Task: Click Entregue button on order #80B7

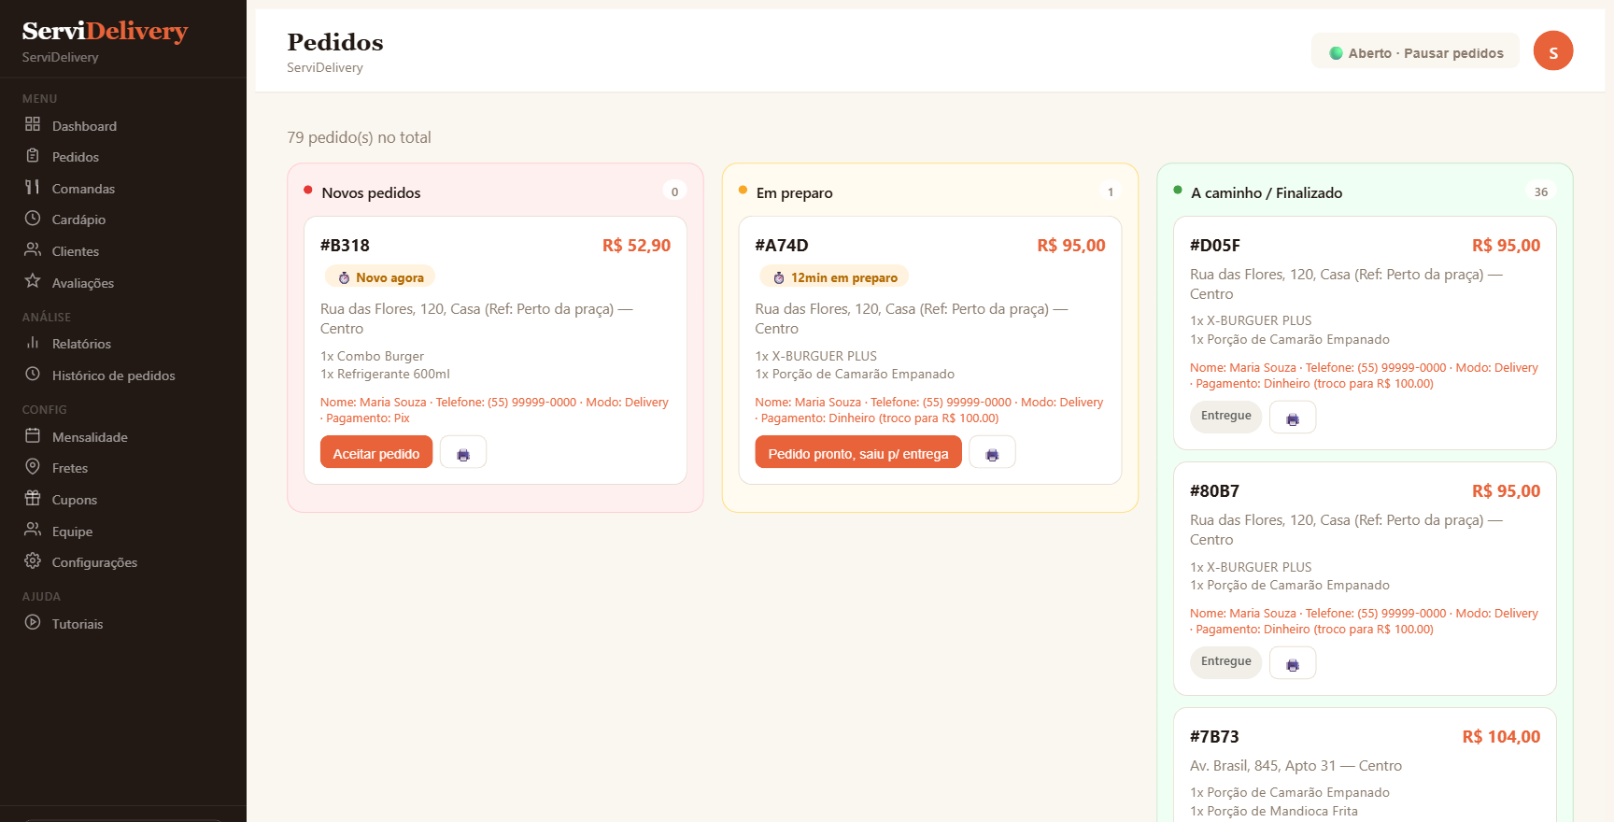Action: click(1225, 662)
